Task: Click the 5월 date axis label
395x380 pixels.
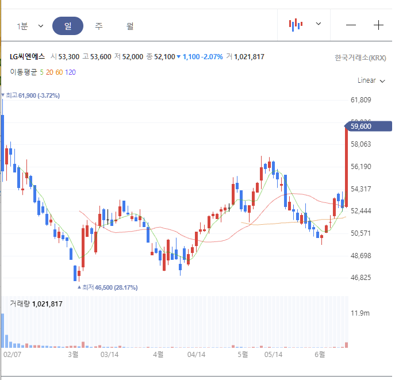Action: 243,355
